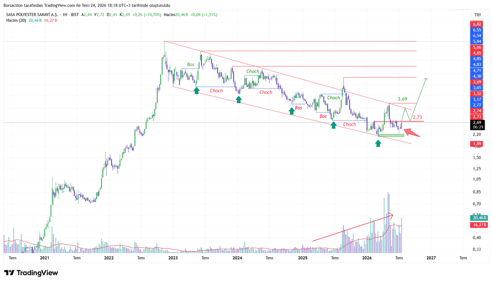The height and width of the screenshot is (283, 493).
Task: Open the TRY currency selector
Action: click(477, 15)
